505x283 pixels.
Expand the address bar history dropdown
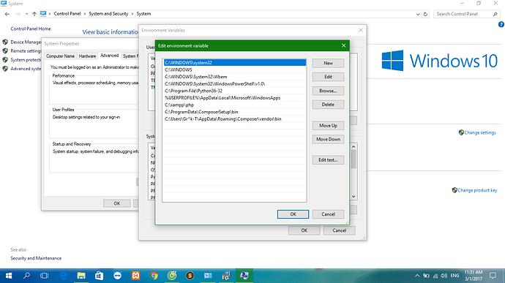coord(418,14)
